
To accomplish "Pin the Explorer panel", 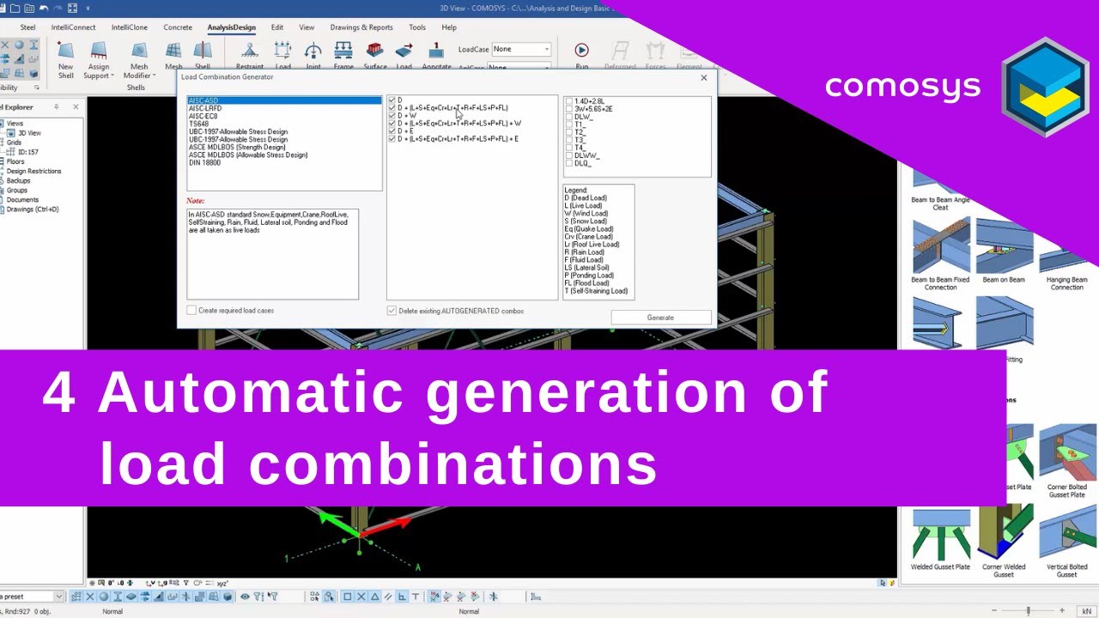I will 57,107.
